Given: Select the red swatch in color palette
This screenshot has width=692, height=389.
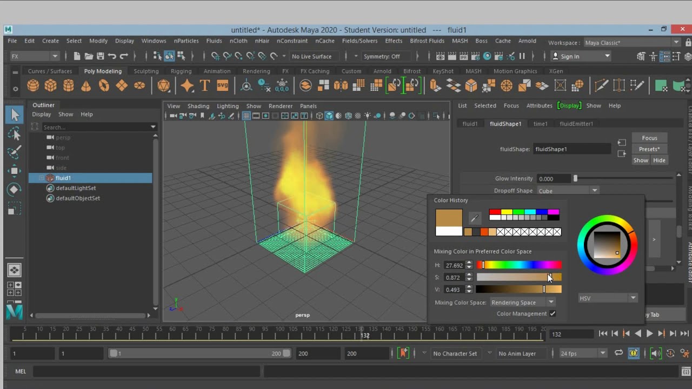Looking at the screenshot, I should tap(495, 212).
